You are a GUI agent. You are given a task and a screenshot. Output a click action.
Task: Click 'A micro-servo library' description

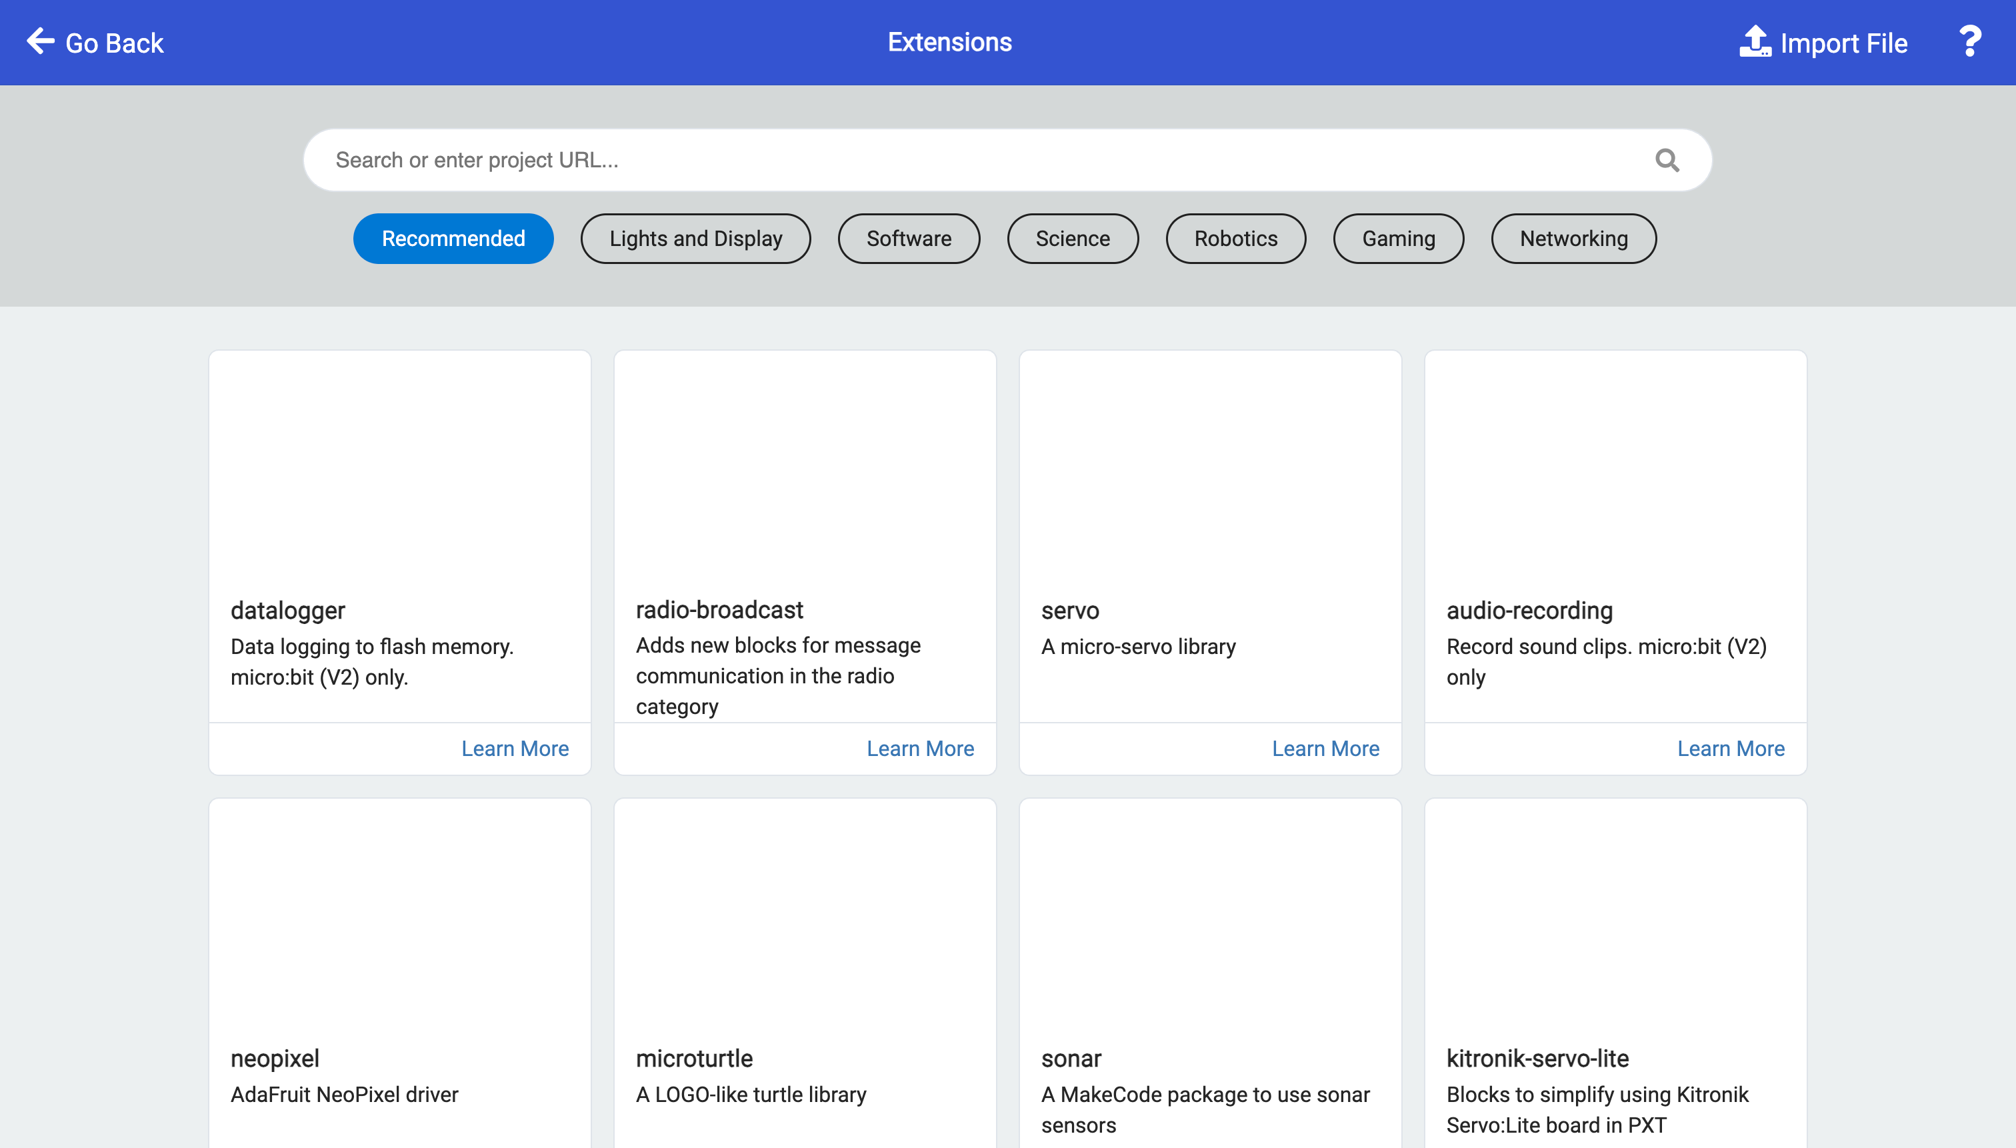tap(1138, 647)
